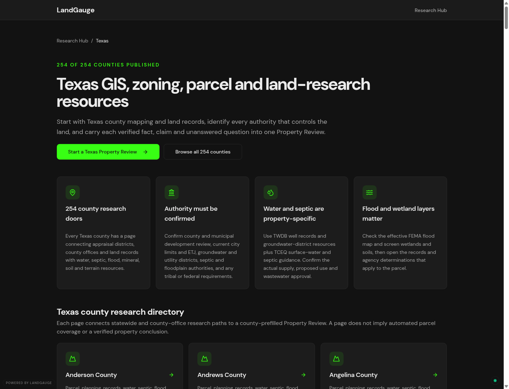
Task: Click the waves icon on Flood card
Action: pos(369,192)
